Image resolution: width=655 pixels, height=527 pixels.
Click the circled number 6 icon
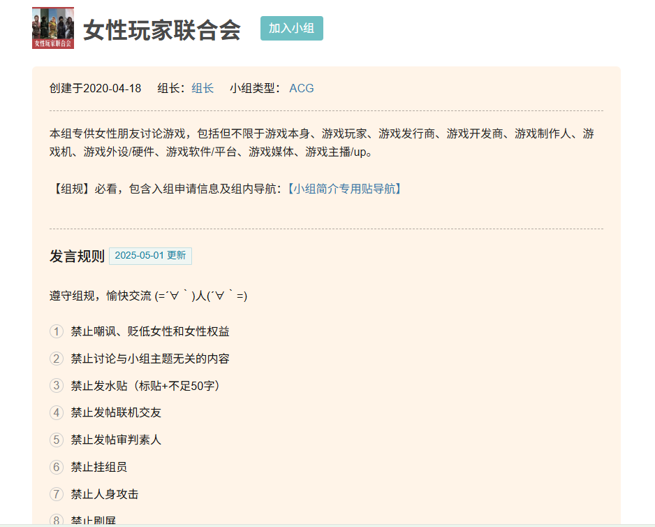(57, 467)
